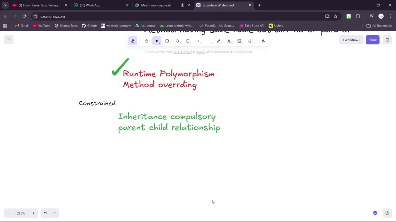The height and width of the screenshot is (222, 396).
Task: Open the Excalidraw hamburger menu
Action: click(x=9, y=40)
